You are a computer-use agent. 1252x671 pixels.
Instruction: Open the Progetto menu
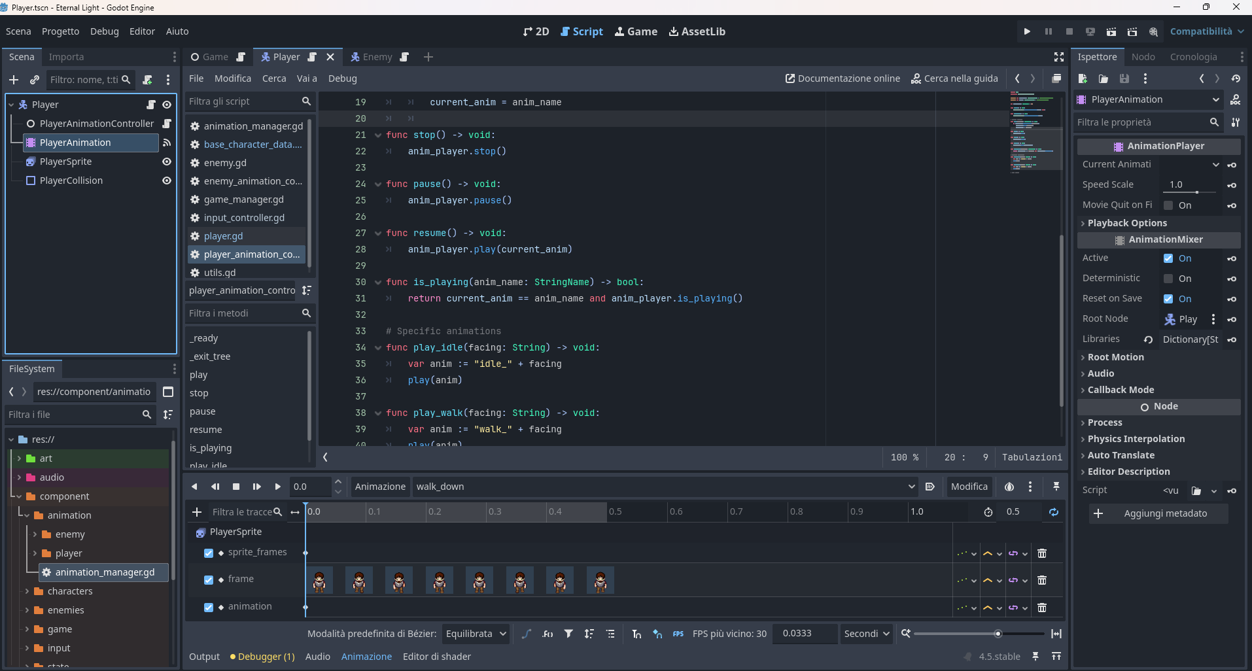coord(60,31)
